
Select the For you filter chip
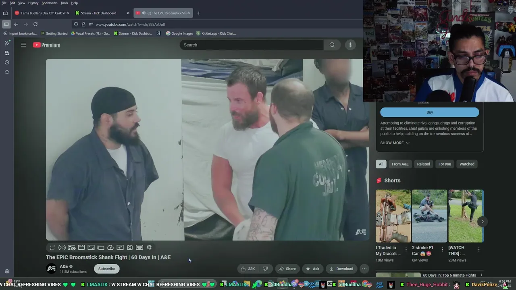[x=445, y=164]
